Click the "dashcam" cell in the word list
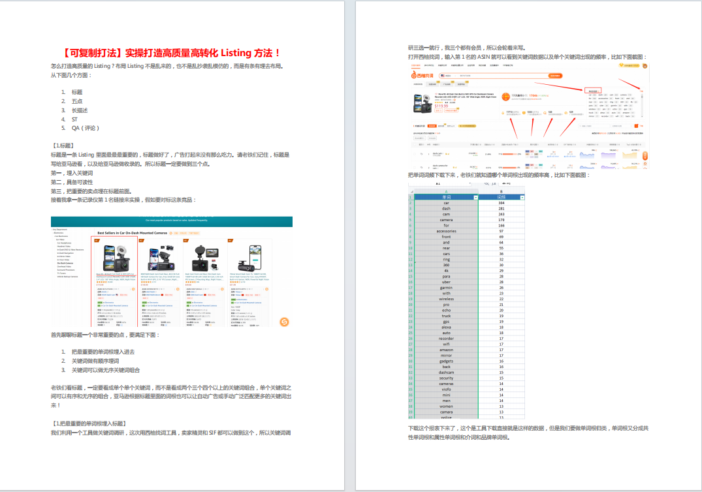Screen dimensions: 702x492 [447, 373]
